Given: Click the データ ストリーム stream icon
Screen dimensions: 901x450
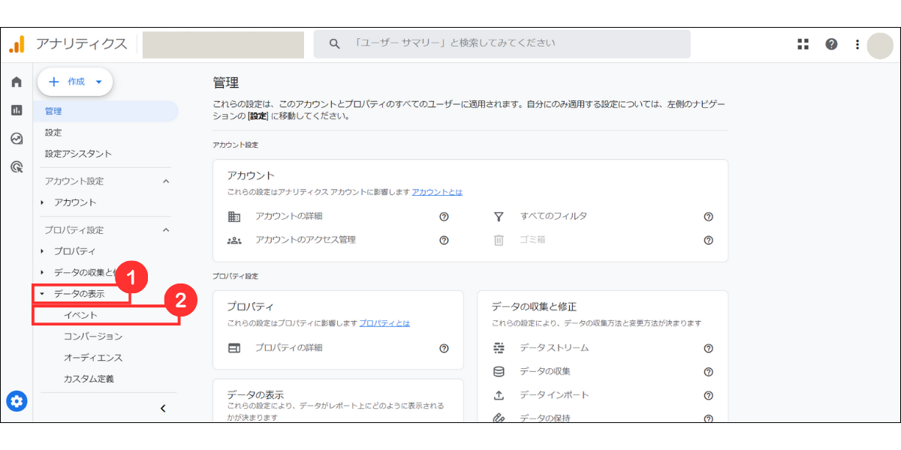Looking at the screenshot, I should (x=499, y=348).
